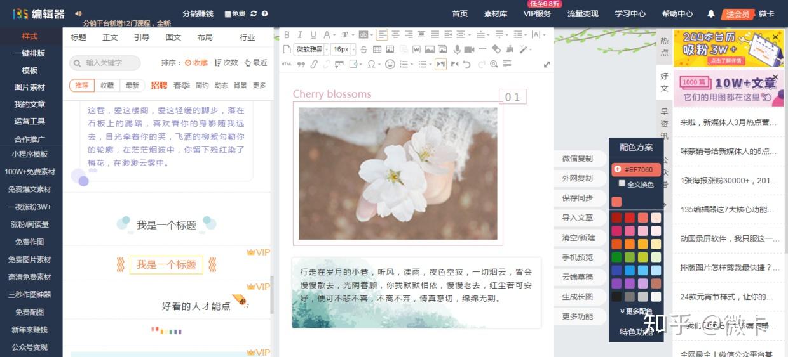788x357 pixels.
Task: Sort templates by 最近
Action: pyautogui.click(x=256, y=62)
